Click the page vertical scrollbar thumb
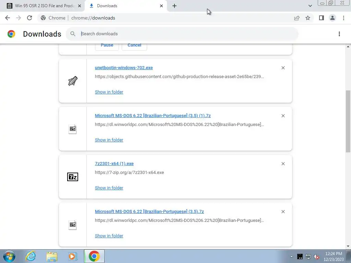This screenshot has height=263, width=351. pos(348,121)
